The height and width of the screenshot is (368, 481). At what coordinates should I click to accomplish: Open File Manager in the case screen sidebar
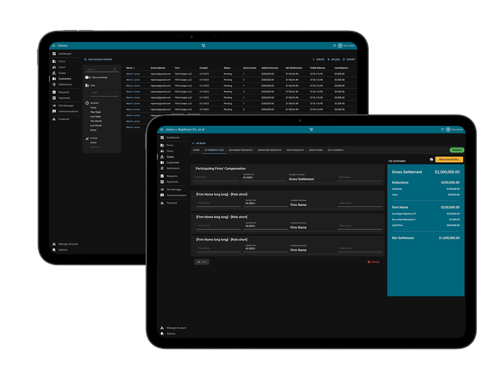(x=174, y=189)
